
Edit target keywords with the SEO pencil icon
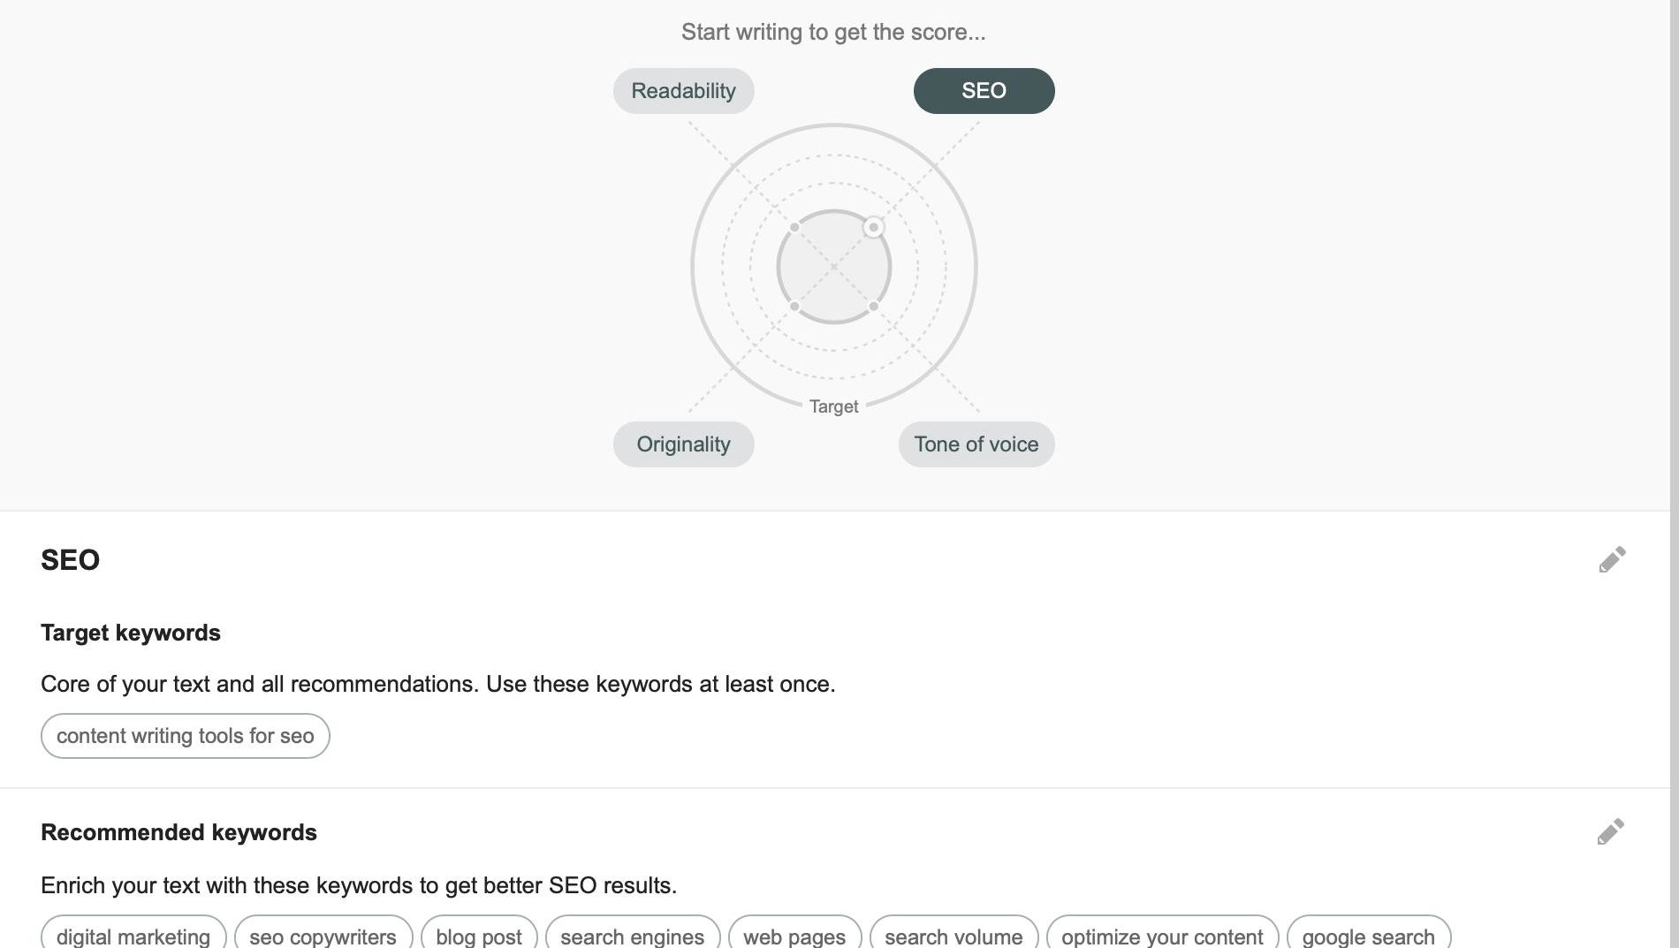[x=1612, y=559]
